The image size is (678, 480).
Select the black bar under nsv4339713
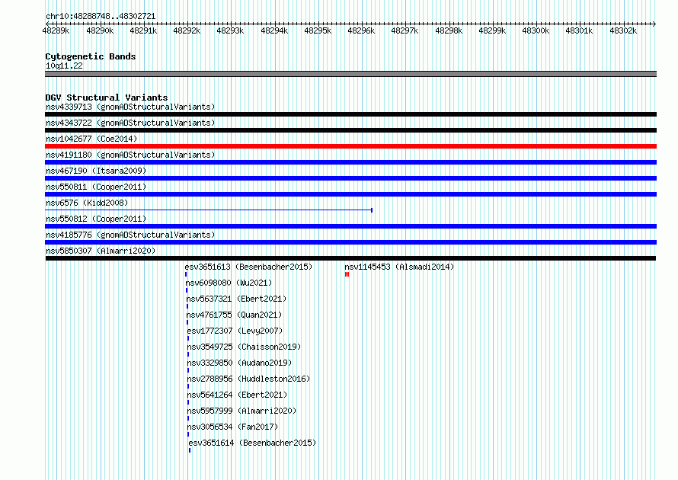click(x=350, y=114)
